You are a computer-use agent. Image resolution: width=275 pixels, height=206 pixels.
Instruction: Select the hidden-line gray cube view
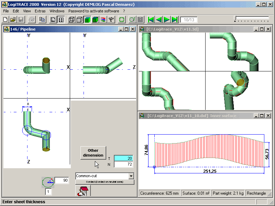(x=79, y=20)
